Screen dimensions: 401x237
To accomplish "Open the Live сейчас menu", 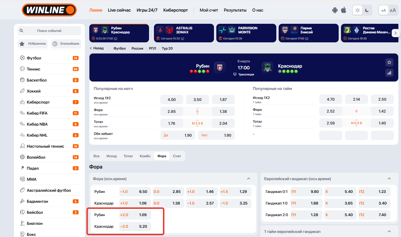I will click(x=119, y=10).
